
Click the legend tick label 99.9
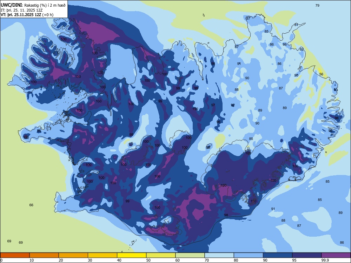(325, 260)
